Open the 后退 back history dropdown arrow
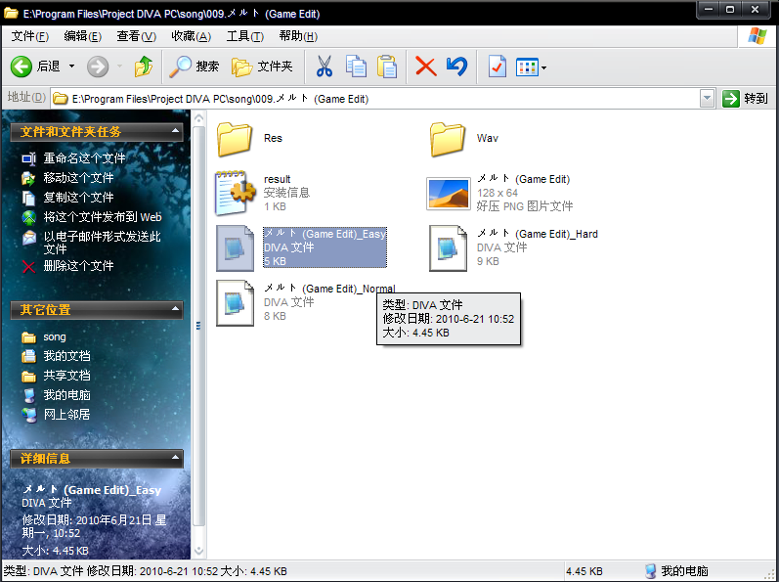 (x=72, y=67)
